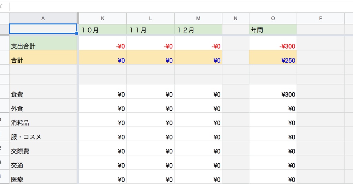The image size is (353, 184).
Task: Click the ¥250 annual total cell
Action: 273,57
